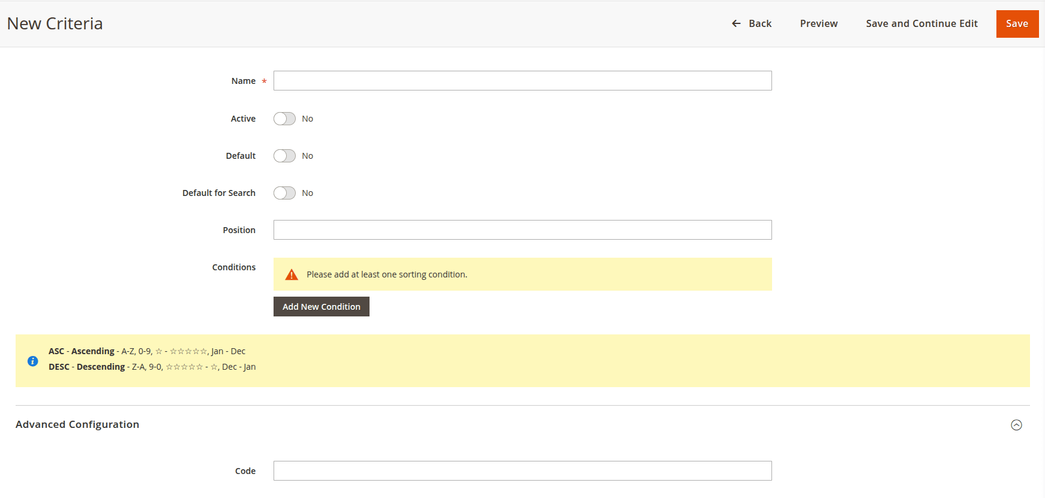The image size is (1045, 498).
Task: Focus the Name text field
Action: coord(522,81)
